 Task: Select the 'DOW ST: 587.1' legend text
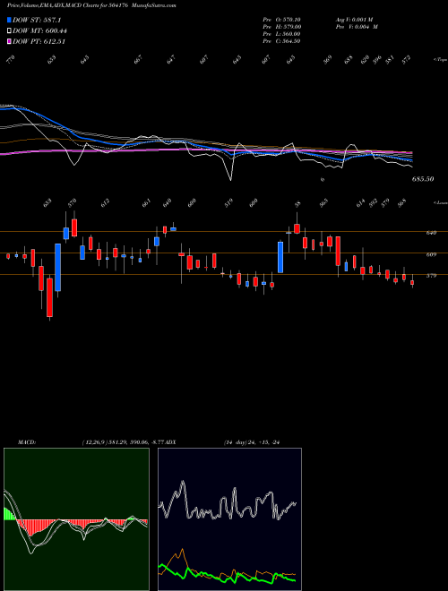(37, 20)
